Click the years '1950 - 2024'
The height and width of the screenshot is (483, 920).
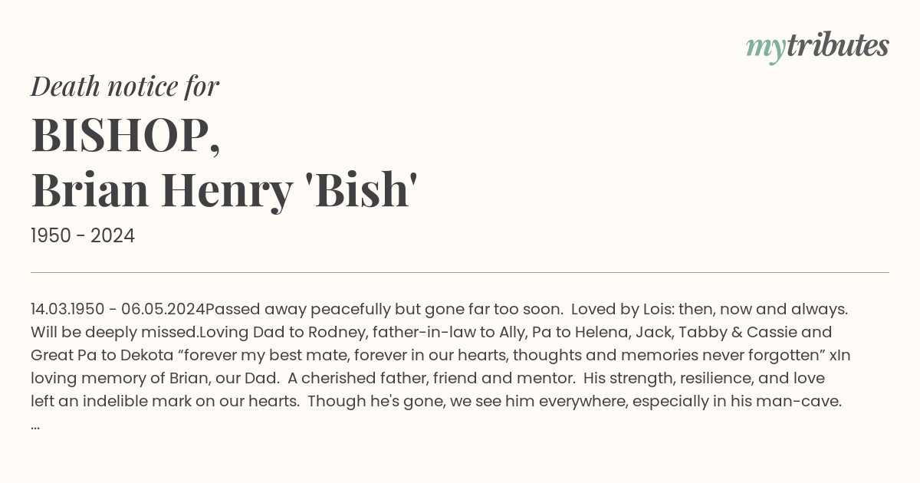(x=83, y=235)
